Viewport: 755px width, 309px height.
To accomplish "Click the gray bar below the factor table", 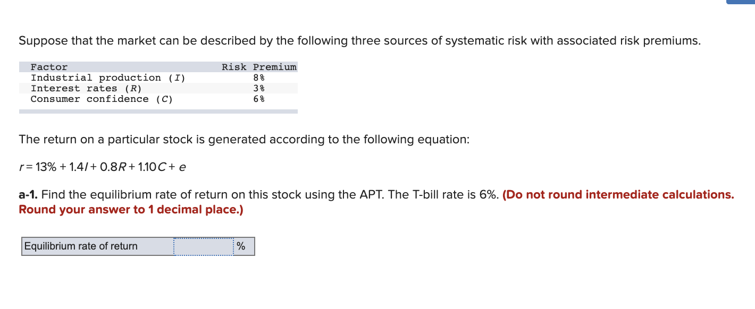I will [x=158, y=111].
